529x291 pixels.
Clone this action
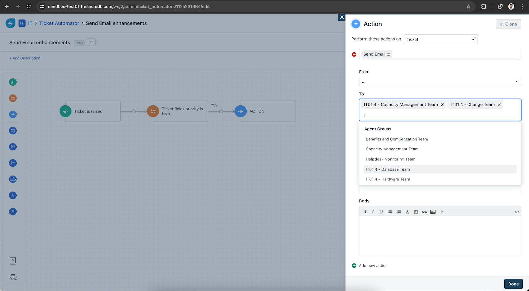tap(508, 24)
